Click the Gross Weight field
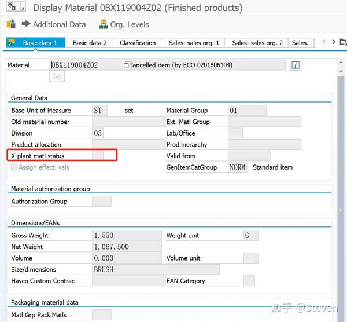347x322 pixels. click(127, 236)
